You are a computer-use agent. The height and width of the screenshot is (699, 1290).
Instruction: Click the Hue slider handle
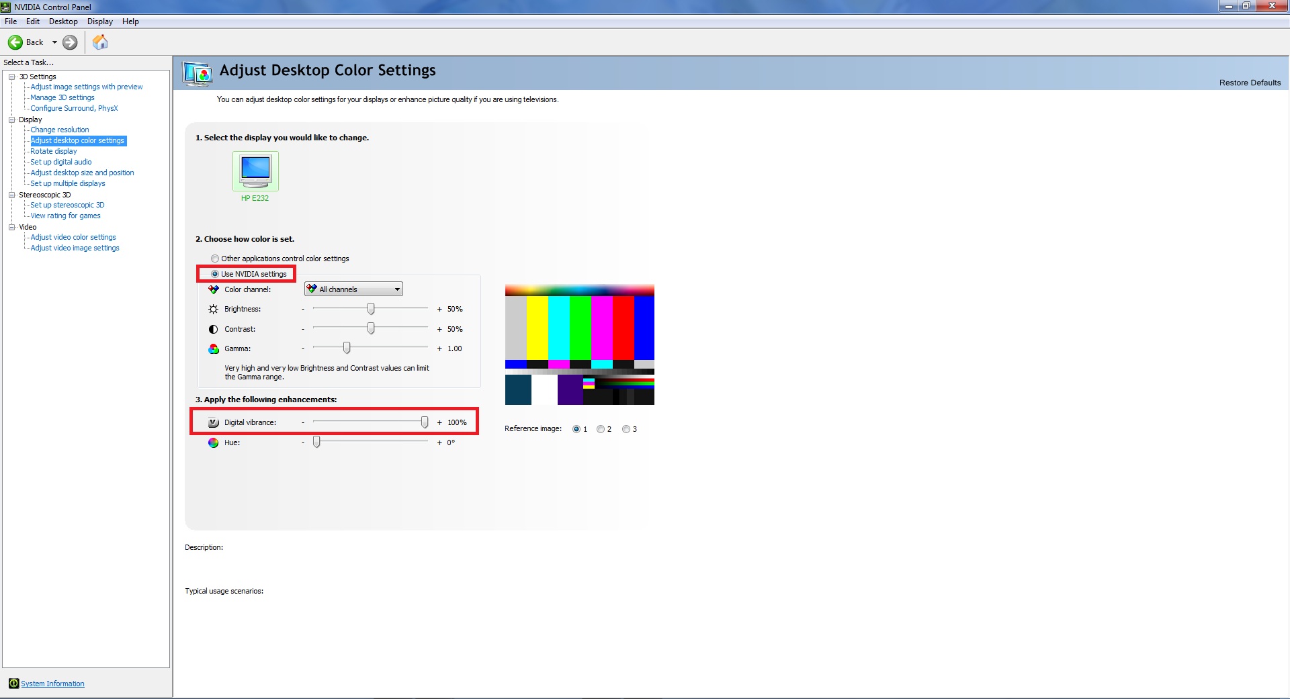(x=316, y=442)
